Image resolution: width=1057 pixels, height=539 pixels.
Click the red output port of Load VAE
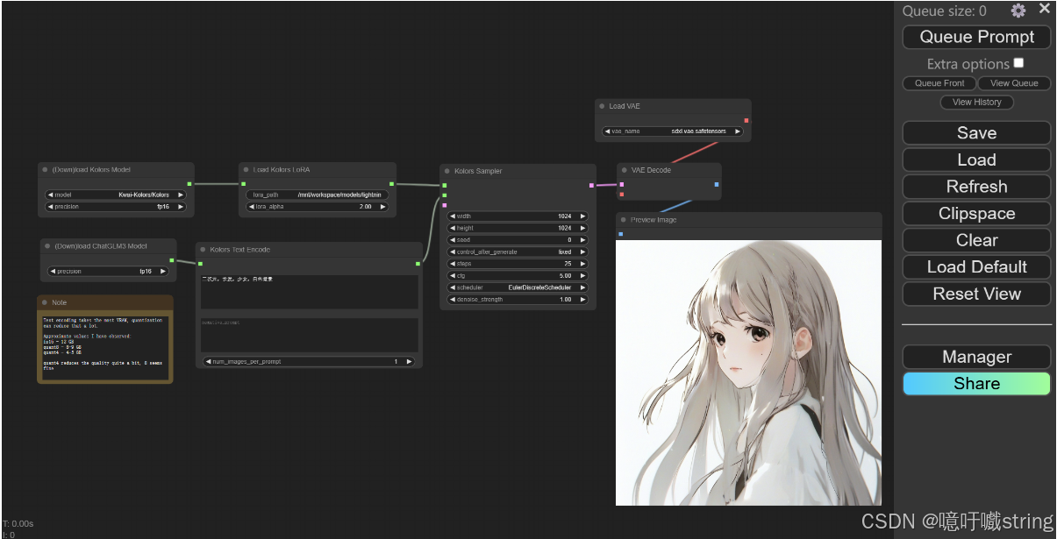[x=746, y=120]
